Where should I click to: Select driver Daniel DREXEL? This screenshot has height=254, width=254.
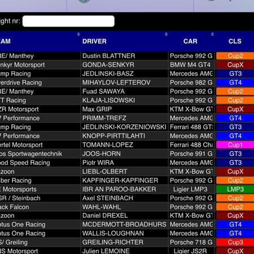[x=105, y=216]
